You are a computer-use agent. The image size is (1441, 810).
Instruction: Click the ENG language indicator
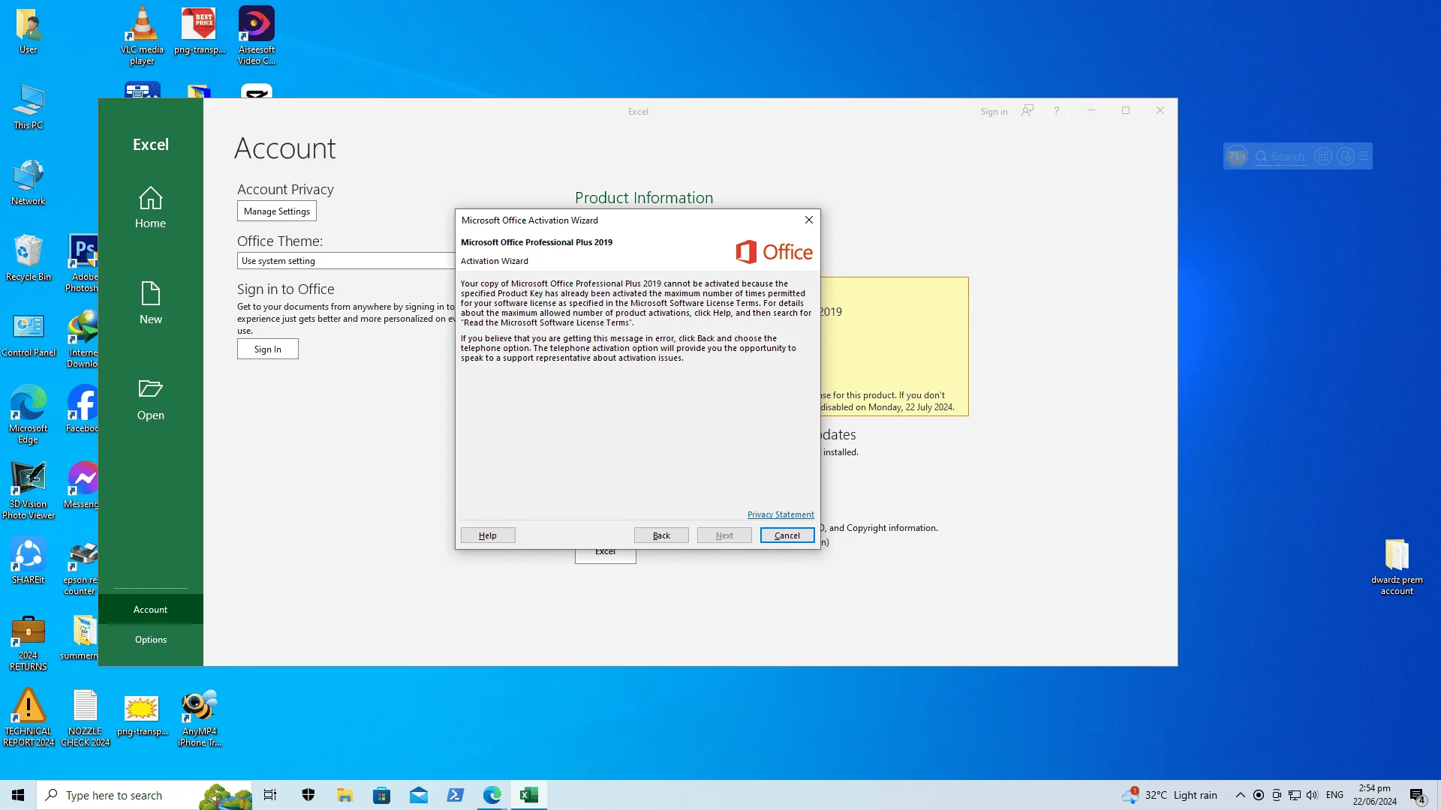[1334, 795]
